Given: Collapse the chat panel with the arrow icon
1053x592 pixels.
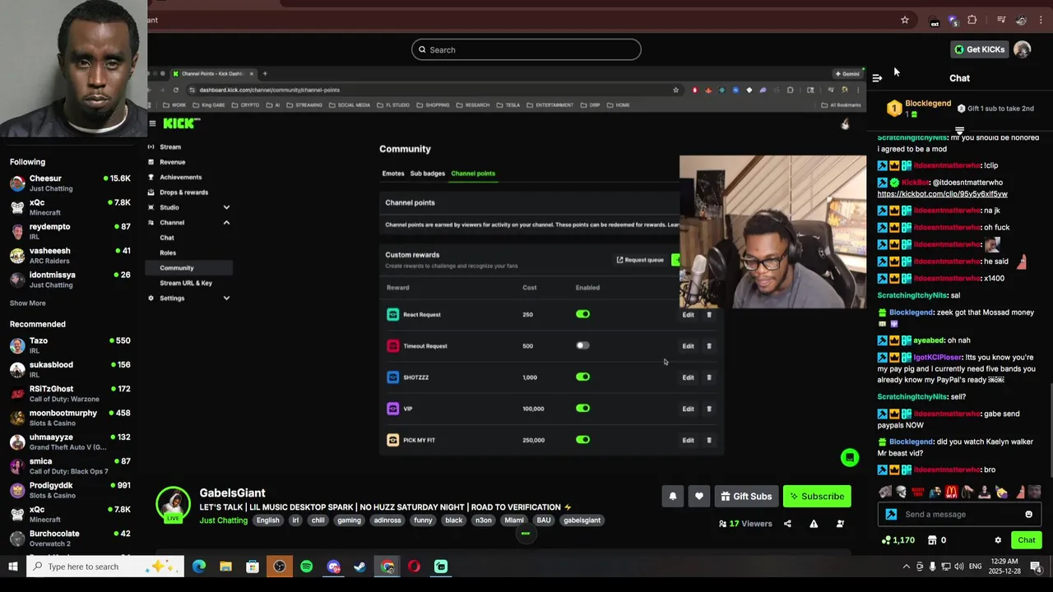Looking at the screenshot, I should (877, 78).
